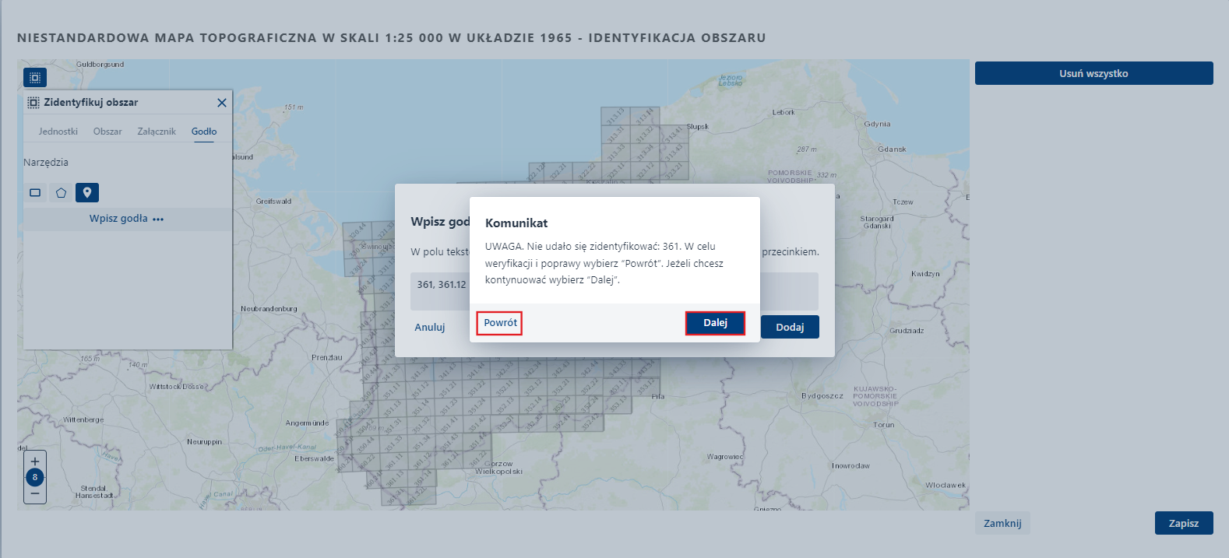Viewport: 1229px width, 558px height.
Task: Click the zoom level 8 indicator
Action: pyautogui.click(x=35, y=477)
